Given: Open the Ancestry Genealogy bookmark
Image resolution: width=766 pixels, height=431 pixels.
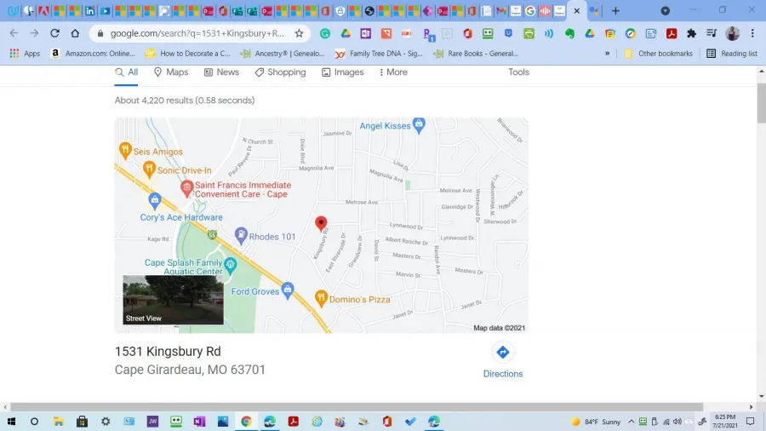Looking at the screenshot, I should click(x=283, y=54).
